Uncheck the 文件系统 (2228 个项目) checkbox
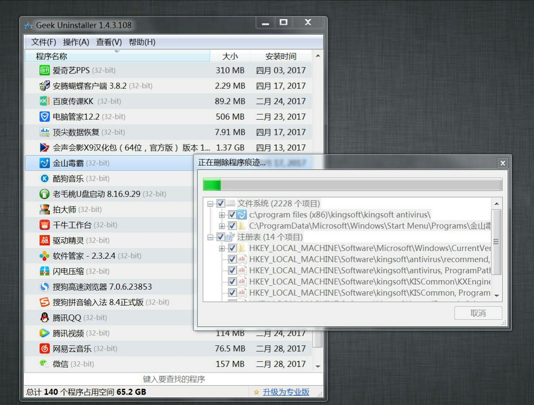Viewport: 534px width, 405px height. (221, 203)
